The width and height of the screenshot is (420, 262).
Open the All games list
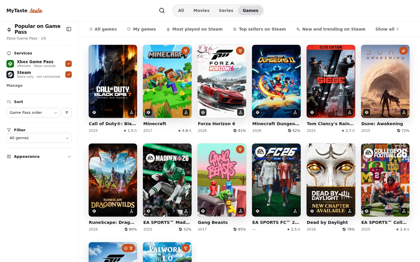[103, 29]
